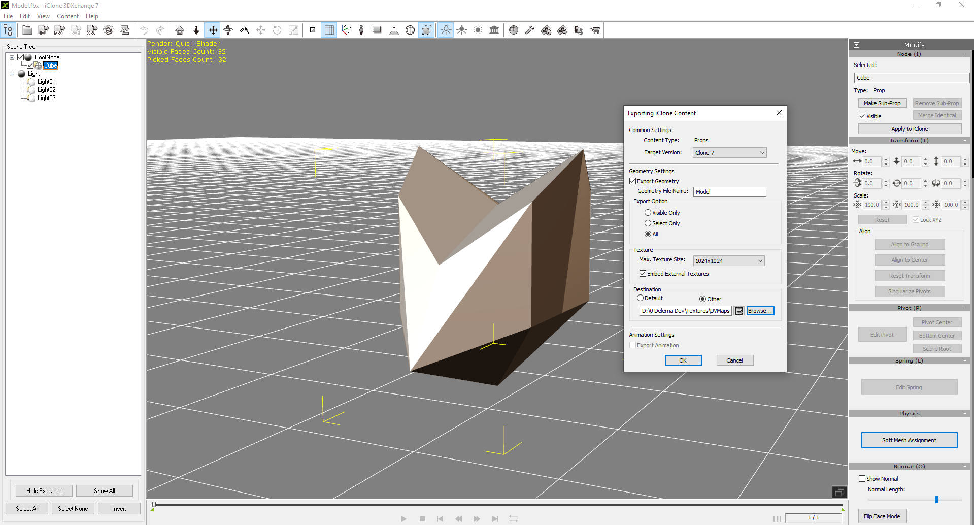Click the Geometry File Name field

[x=729, y=192]
